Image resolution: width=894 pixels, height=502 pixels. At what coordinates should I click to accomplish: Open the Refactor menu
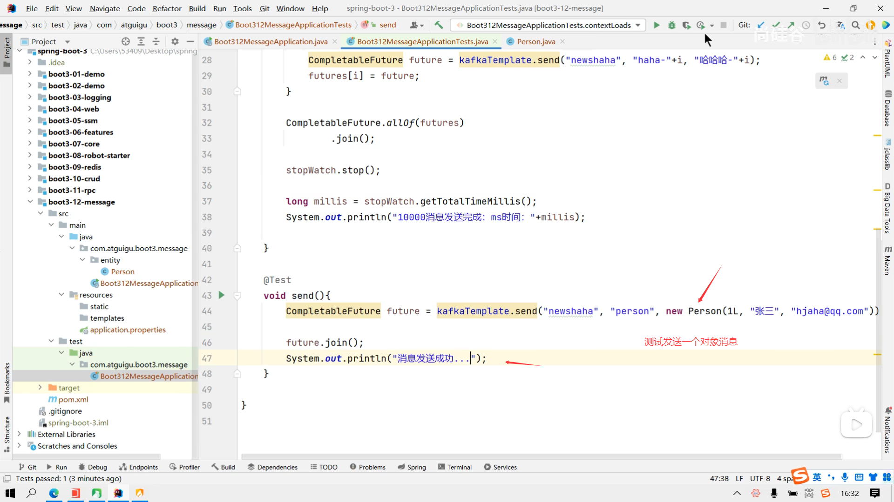(x=167, y=8)
